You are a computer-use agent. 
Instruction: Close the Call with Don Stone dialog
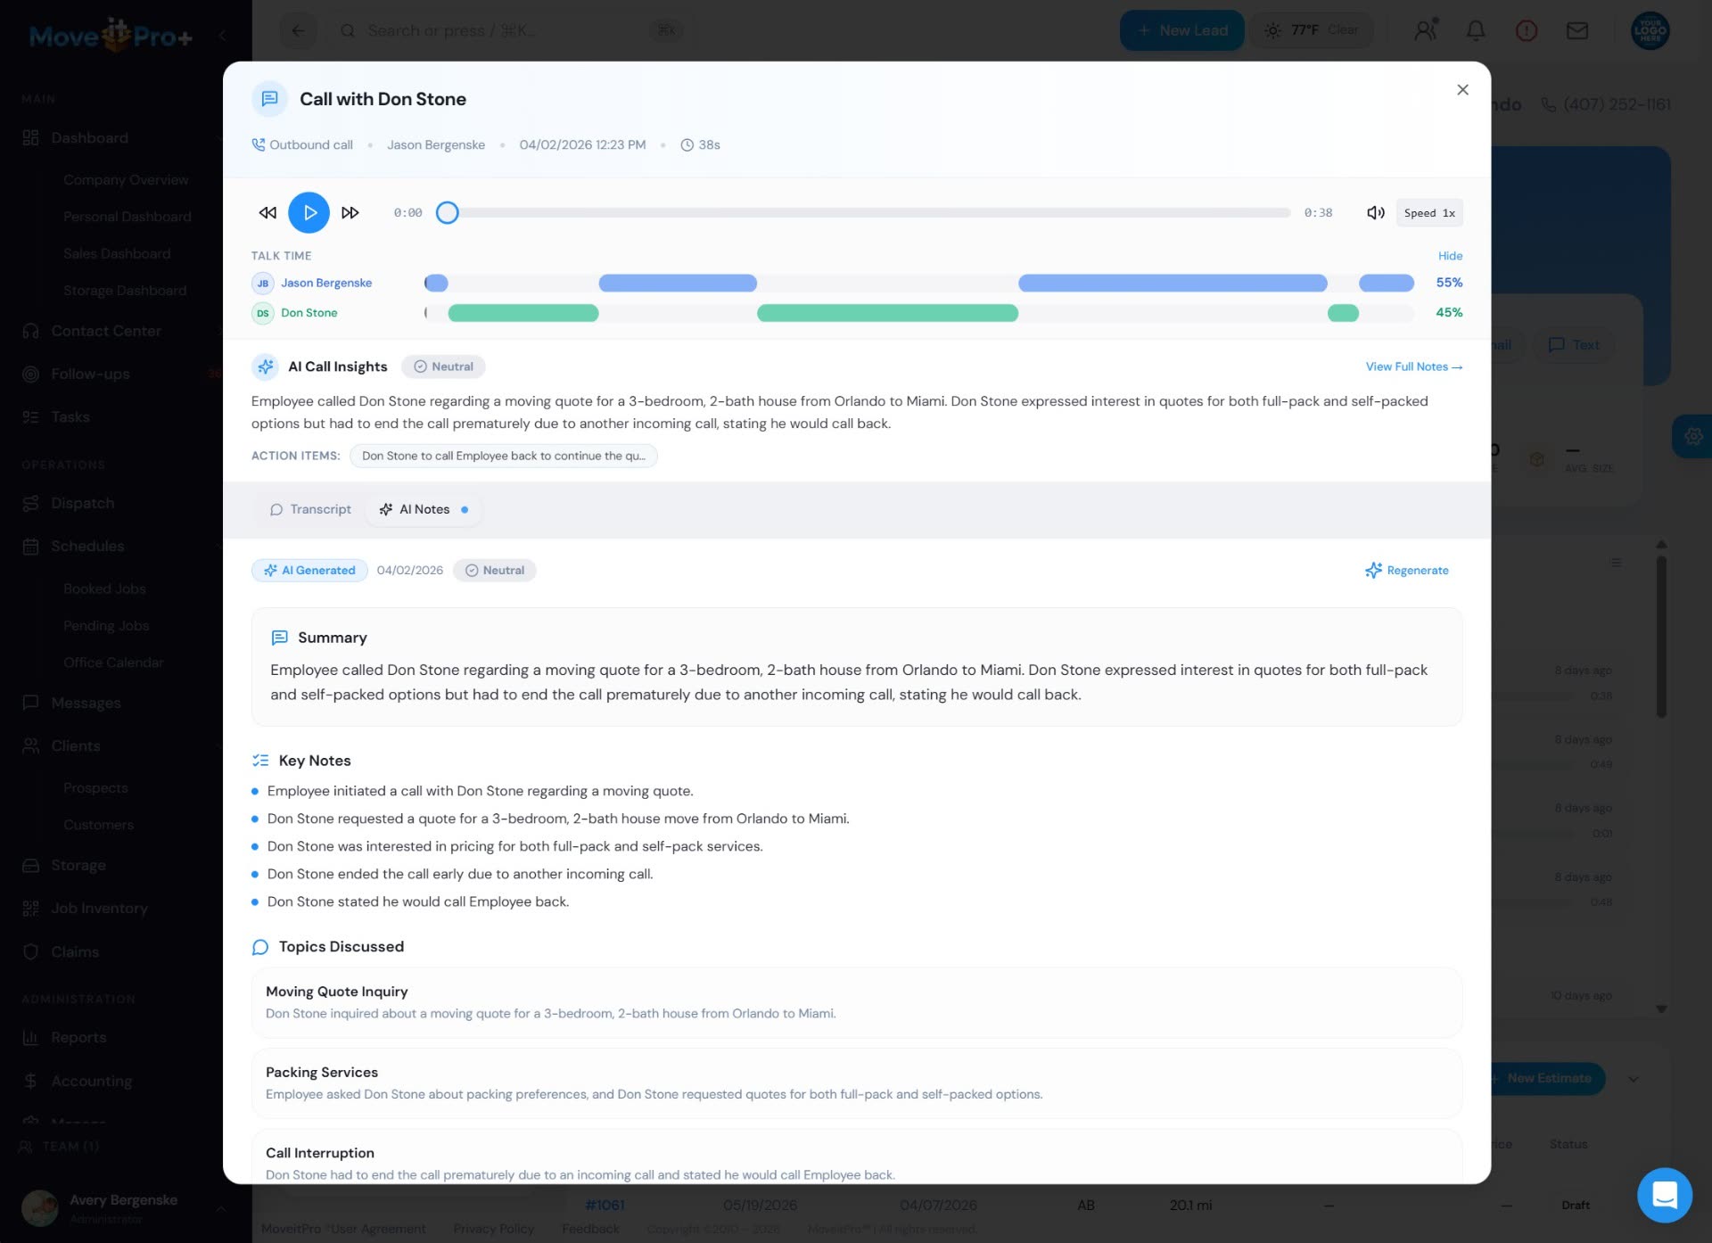point(1462,89)
